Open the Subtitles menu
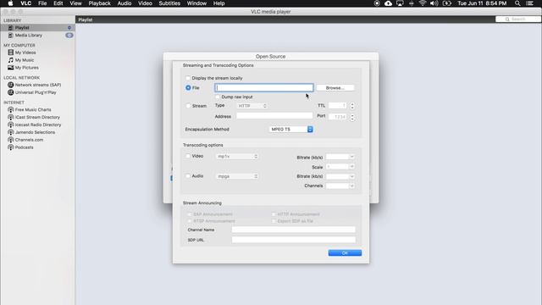Viewport: 542px width, 305px height. pyautogui.click(x=169, y=3)
